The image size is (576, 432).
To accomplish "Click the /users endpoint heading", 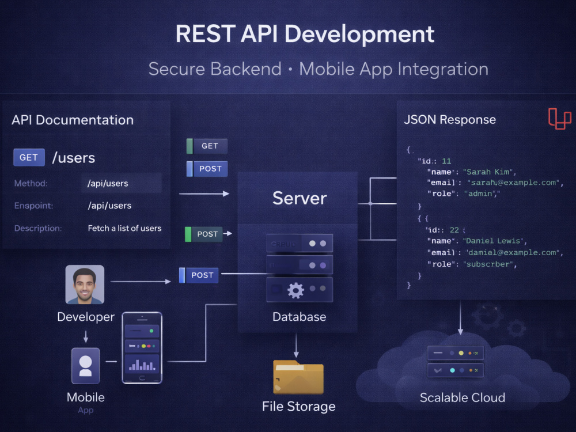I will pyautogui.click(x=74, y=158).
